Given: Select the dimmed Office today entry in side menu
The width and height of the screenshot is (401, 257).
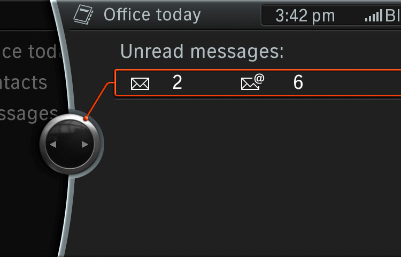Looking at the screenshot, I should tap(31, 51).
